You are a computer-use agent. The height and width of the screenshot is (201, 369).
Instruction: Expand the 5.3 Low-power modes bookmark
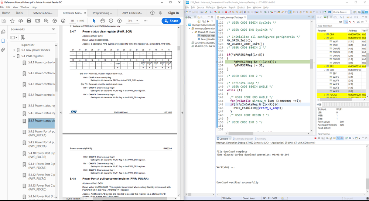(x=14, y=50)
